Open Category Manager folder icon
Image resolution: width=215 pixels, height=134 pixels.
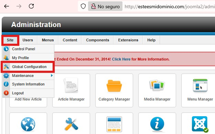pos(114,86)
